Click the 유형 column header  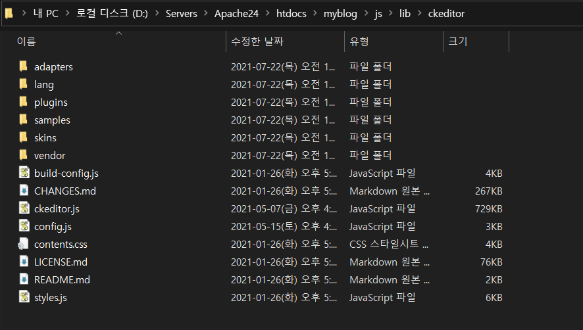click(359, 41)
